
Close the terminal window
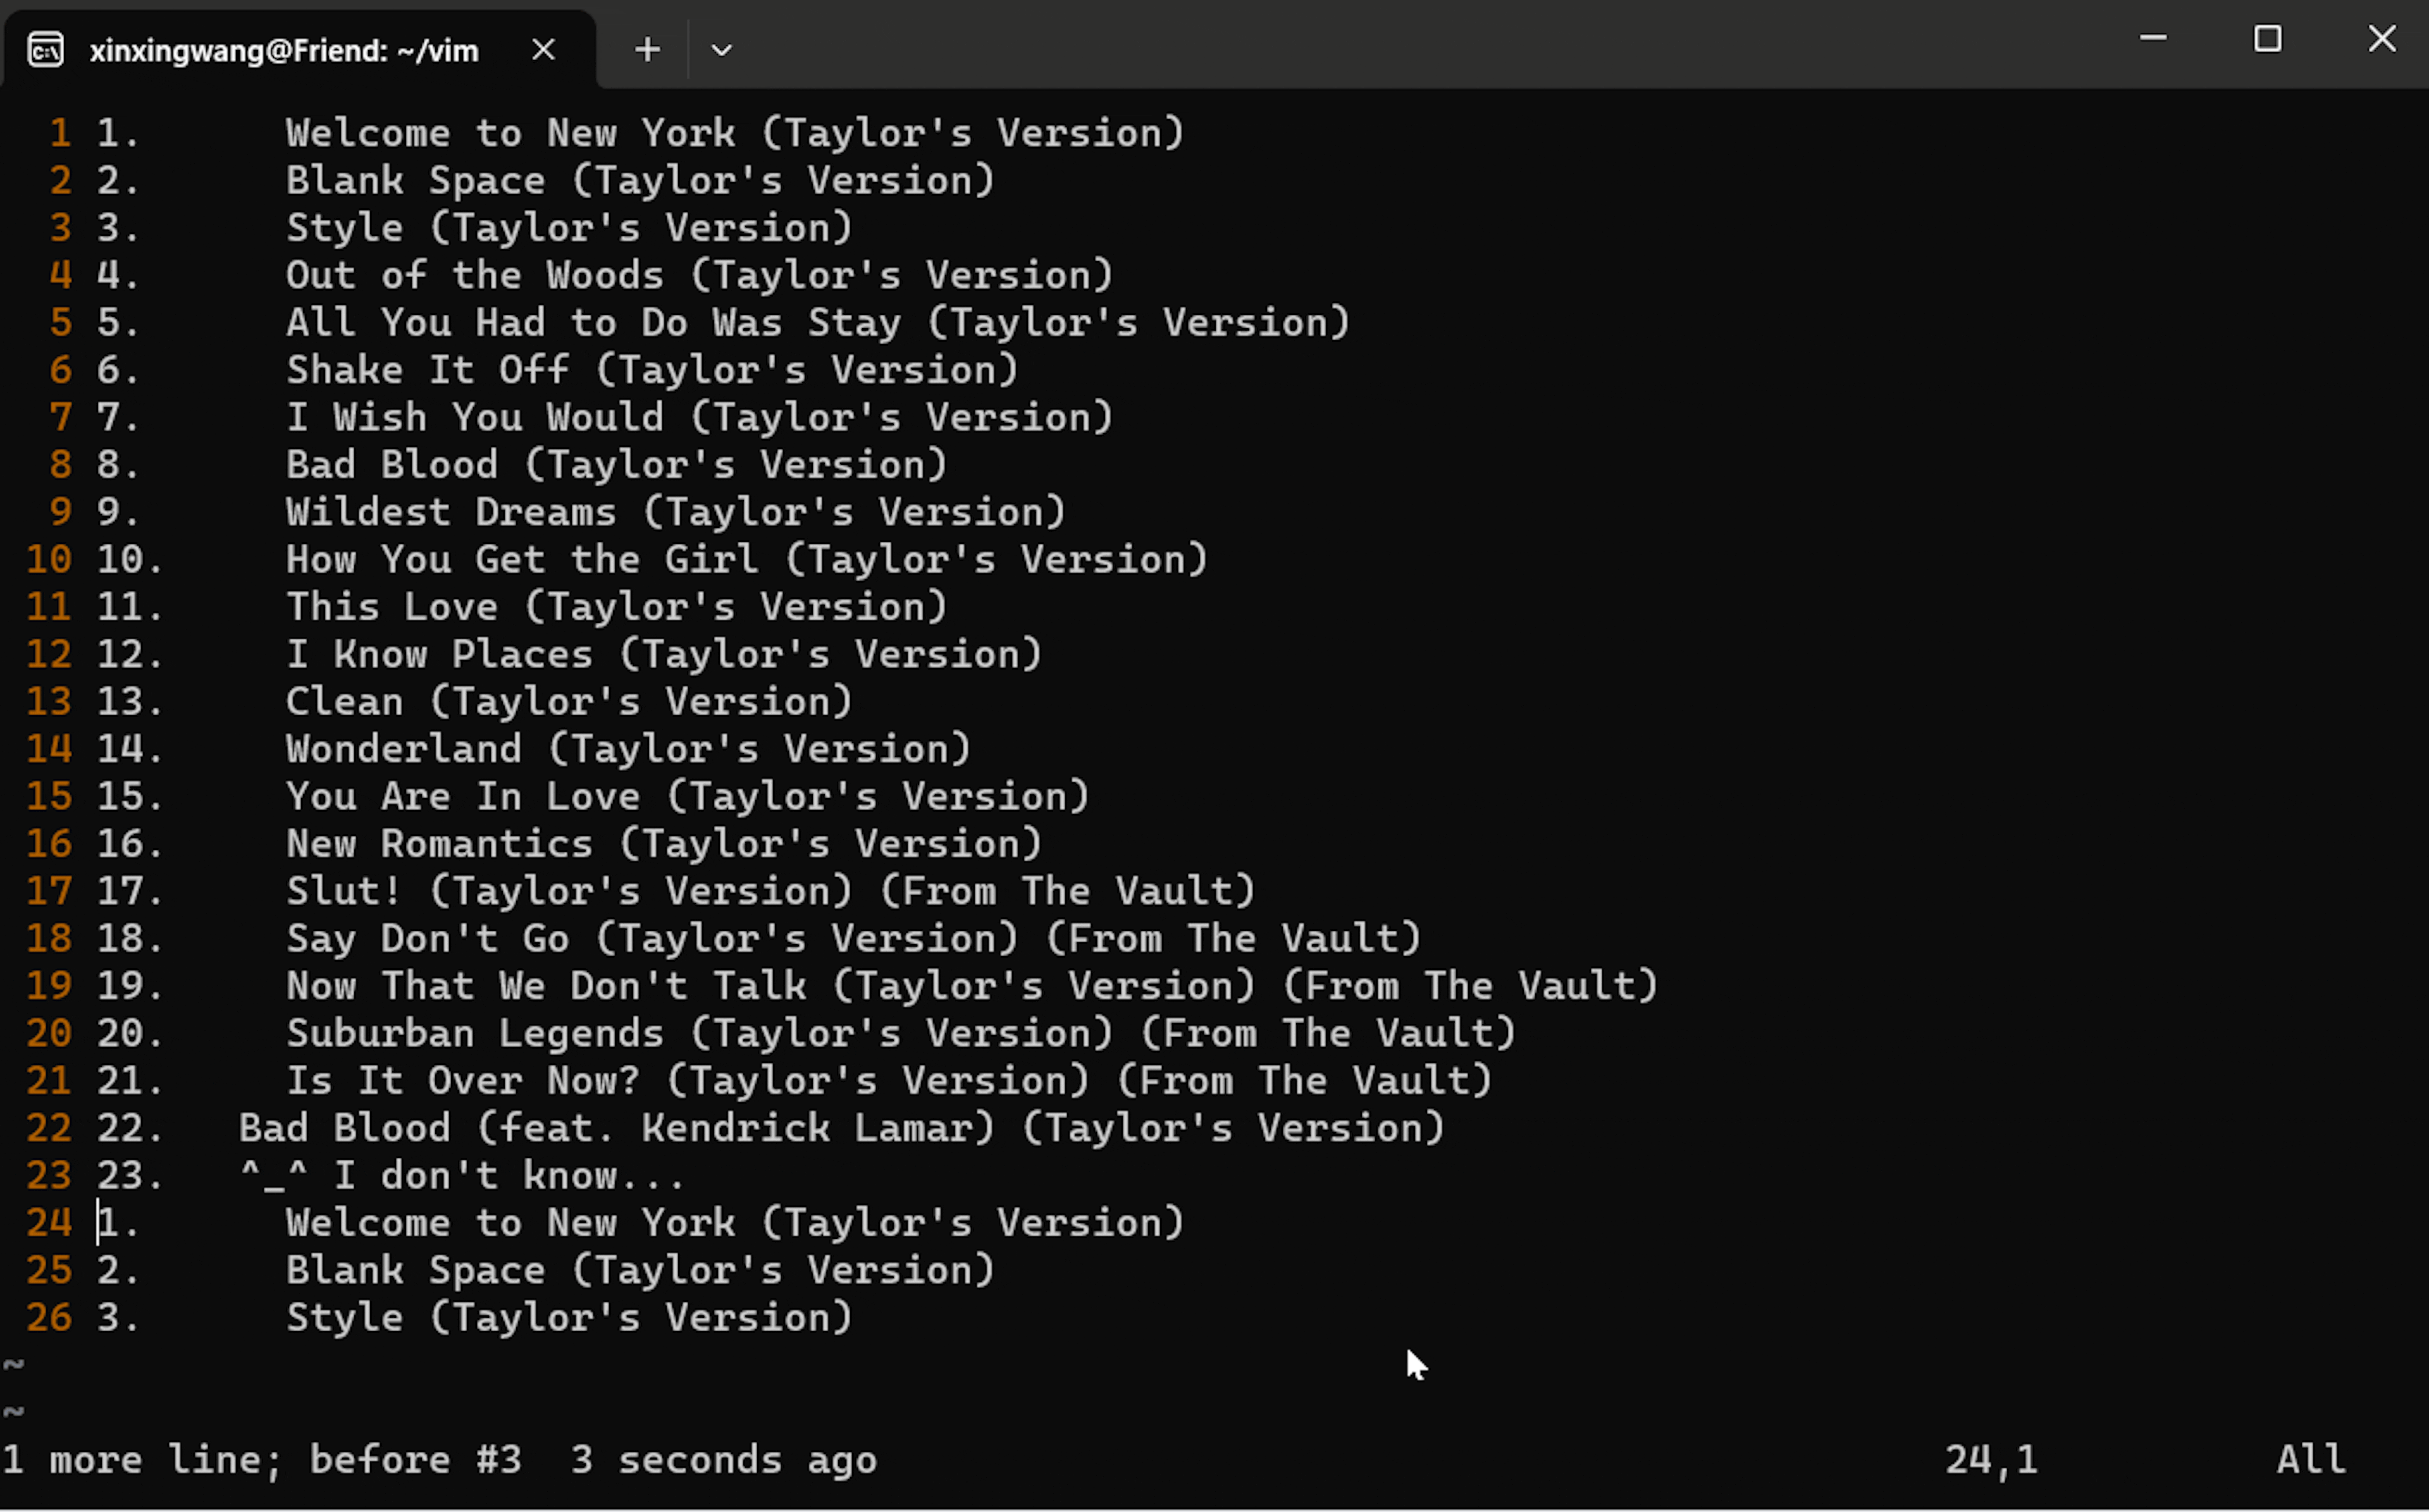2382,39
